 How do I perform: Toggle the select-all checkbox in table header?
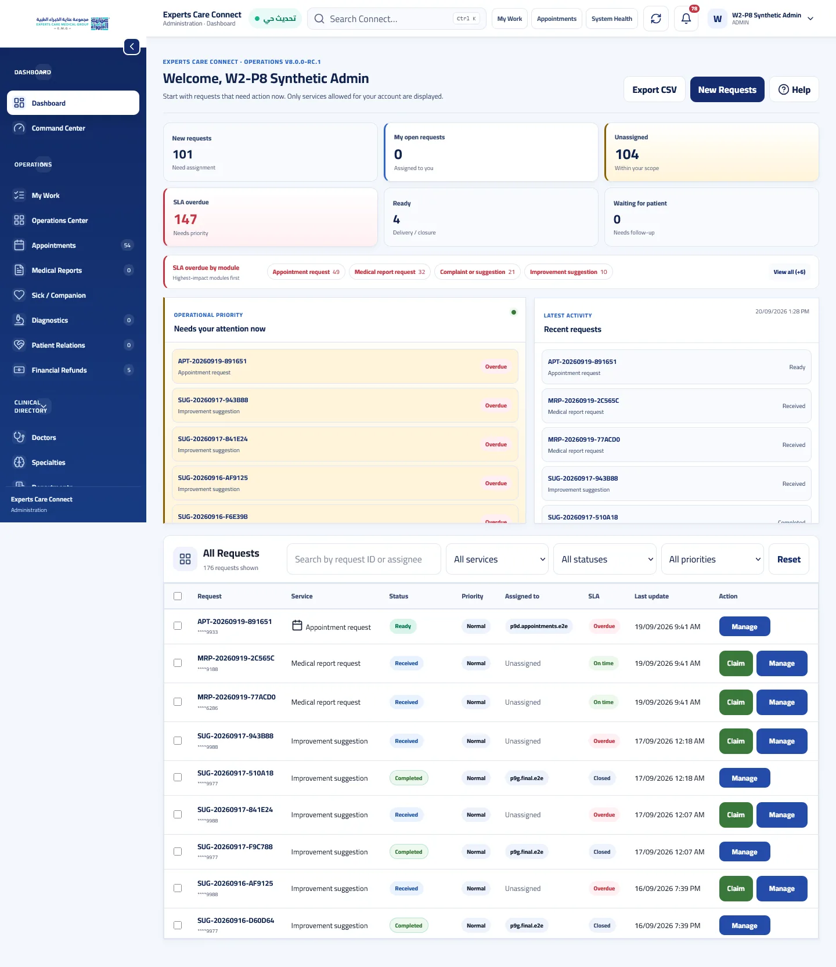(178, 596)
